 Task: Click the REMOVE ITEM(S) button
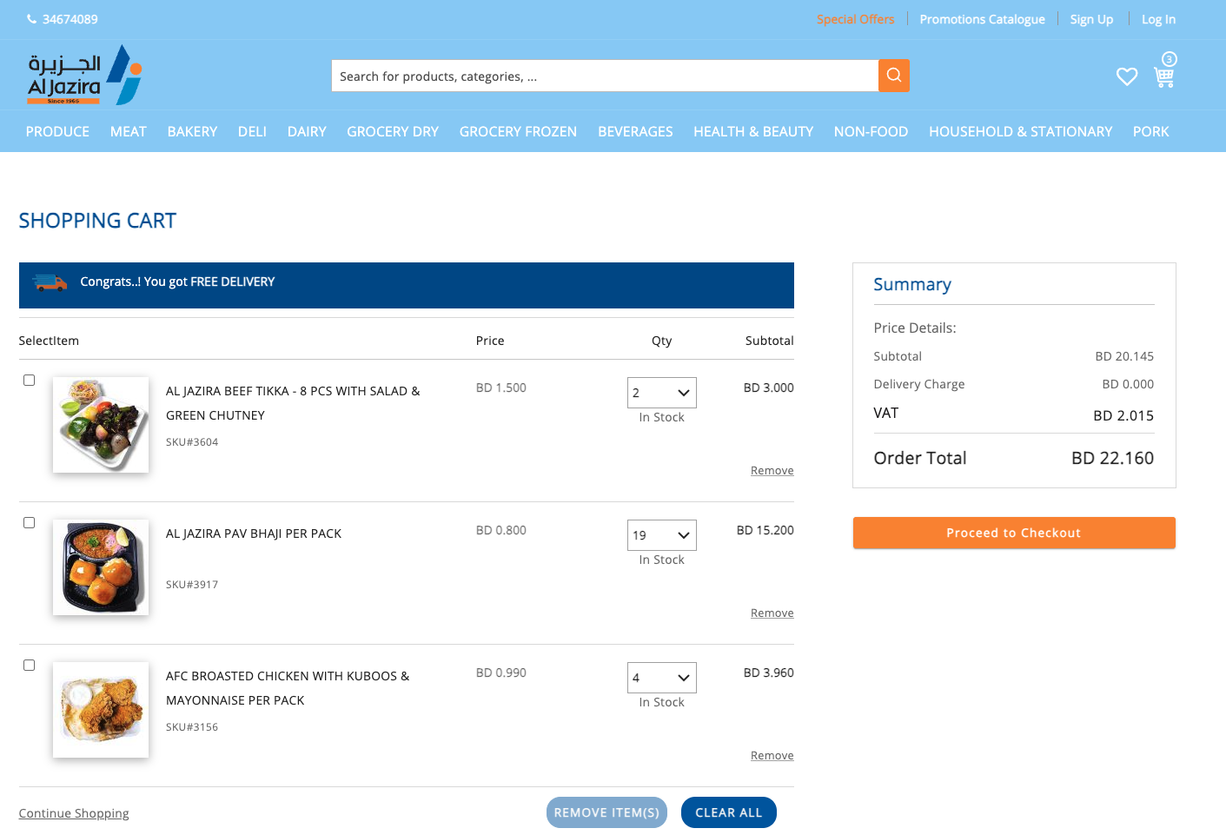pyautogui.click(x=606, y=812)
